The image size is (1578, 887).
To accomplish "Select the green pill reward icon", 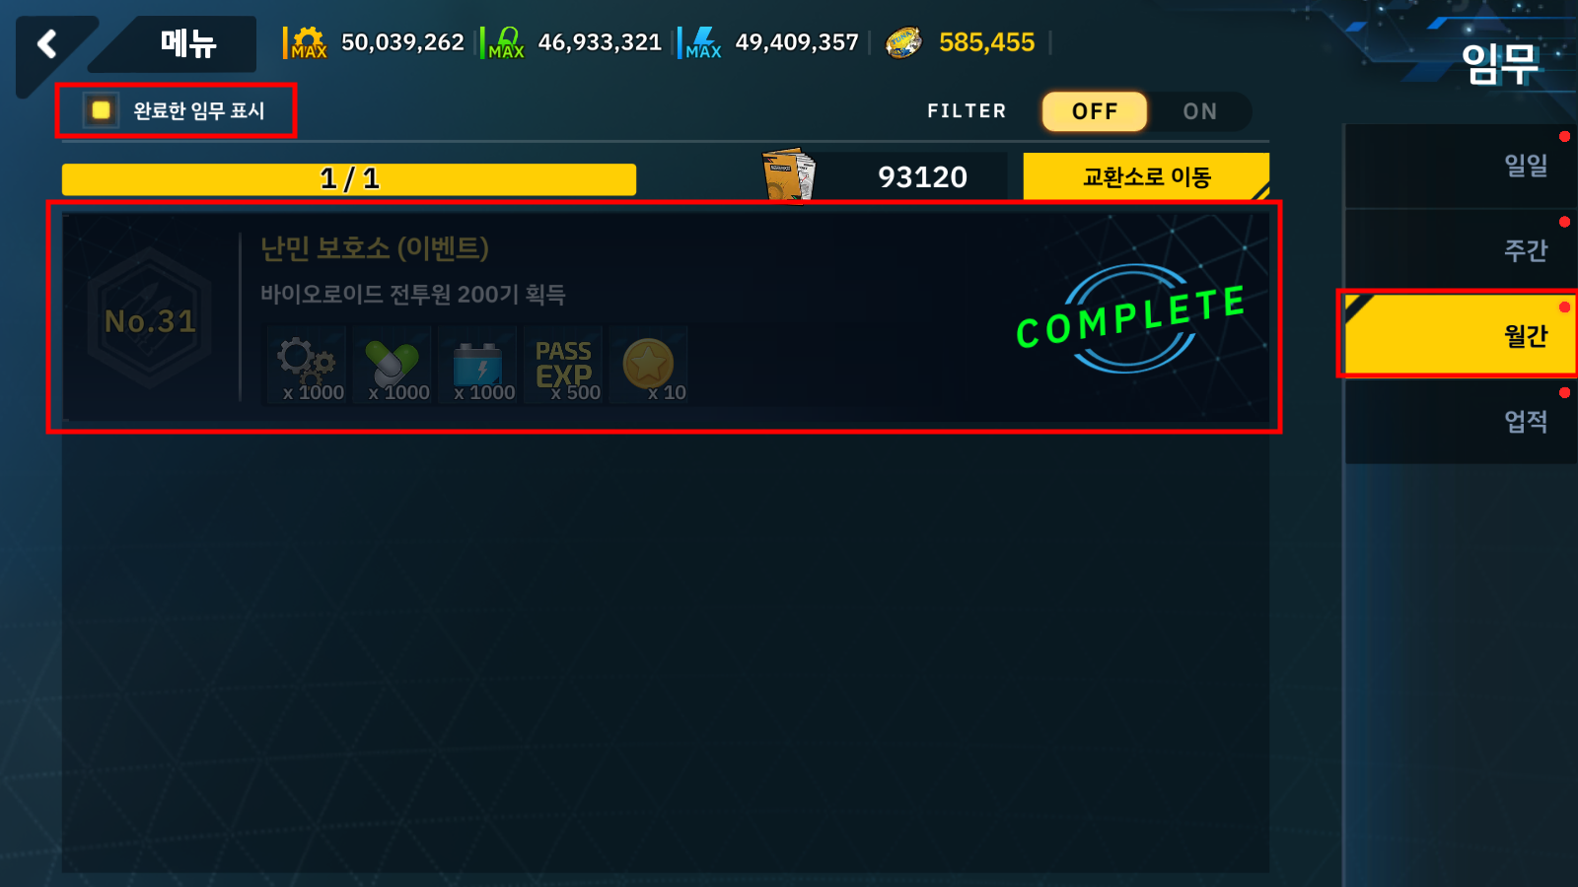I will pos(393,365).
